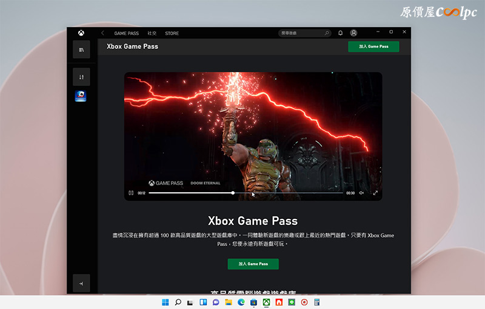Minimize the Xbox app window
The width and height of the screenshot is (485, 309).
pos(378,32)
